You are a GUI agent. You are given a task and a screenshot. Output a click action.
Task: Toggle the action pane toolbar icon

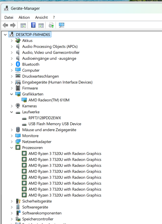coord(41,26)
